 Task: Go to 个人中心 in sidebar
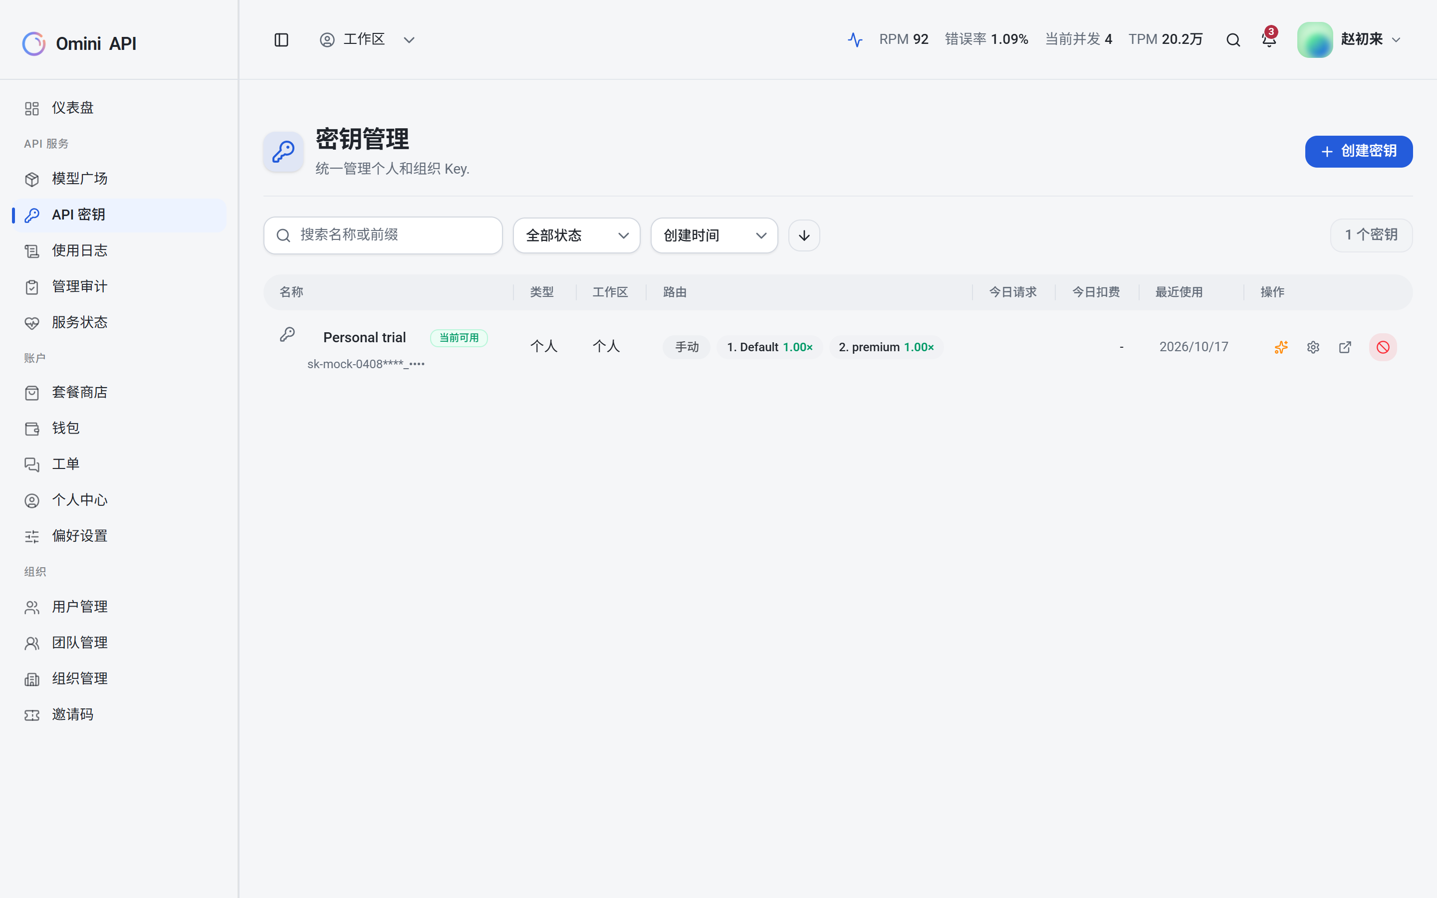tap(119, 500)
